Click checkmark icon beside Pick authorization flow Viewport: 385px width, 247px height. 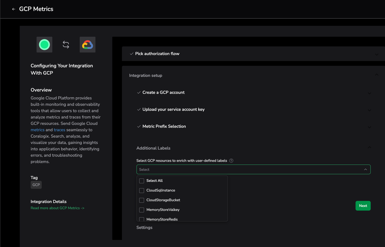(131, 54)
